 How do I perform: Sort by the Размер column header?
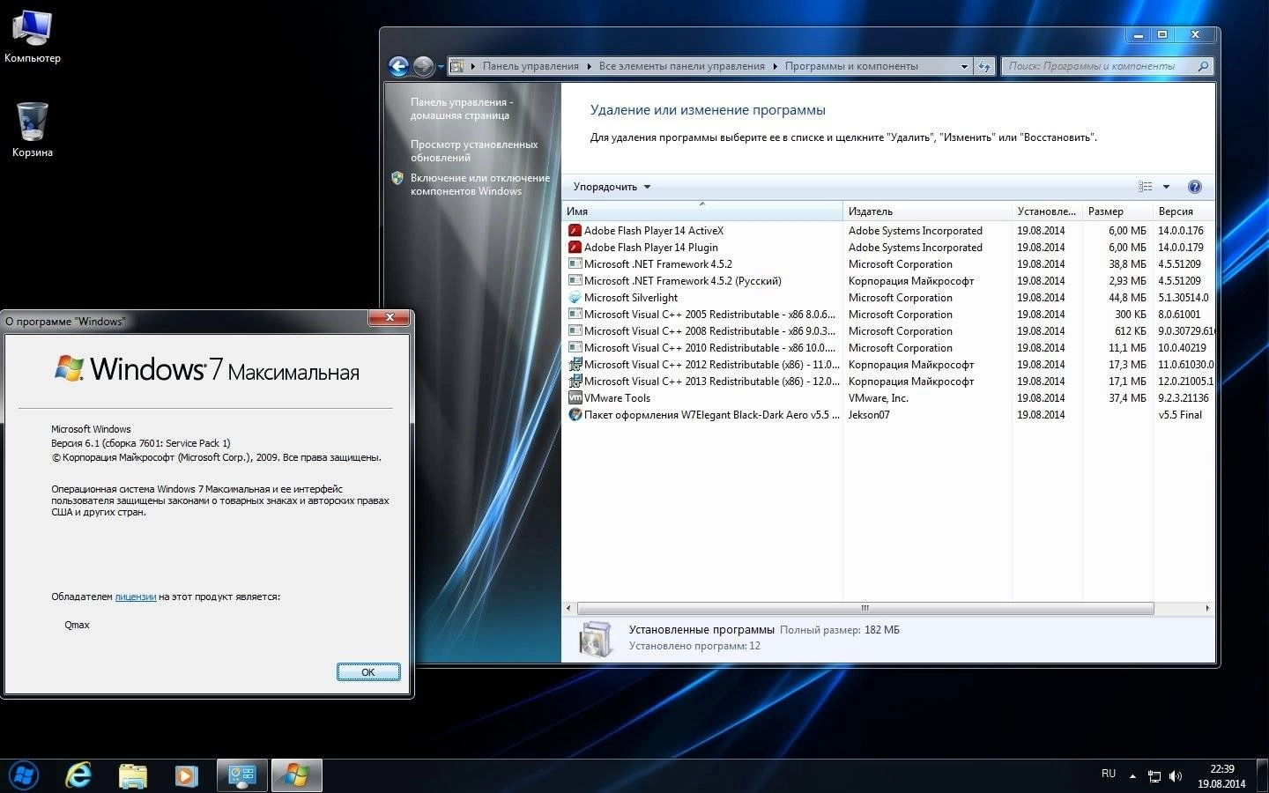click(x=1117, y=211)
